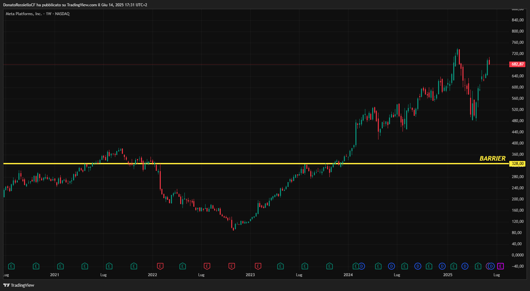Click the first dividend marker, overlapping earnings at 2024
This screenshot has width=530, height=291.
tap(362, 266)
